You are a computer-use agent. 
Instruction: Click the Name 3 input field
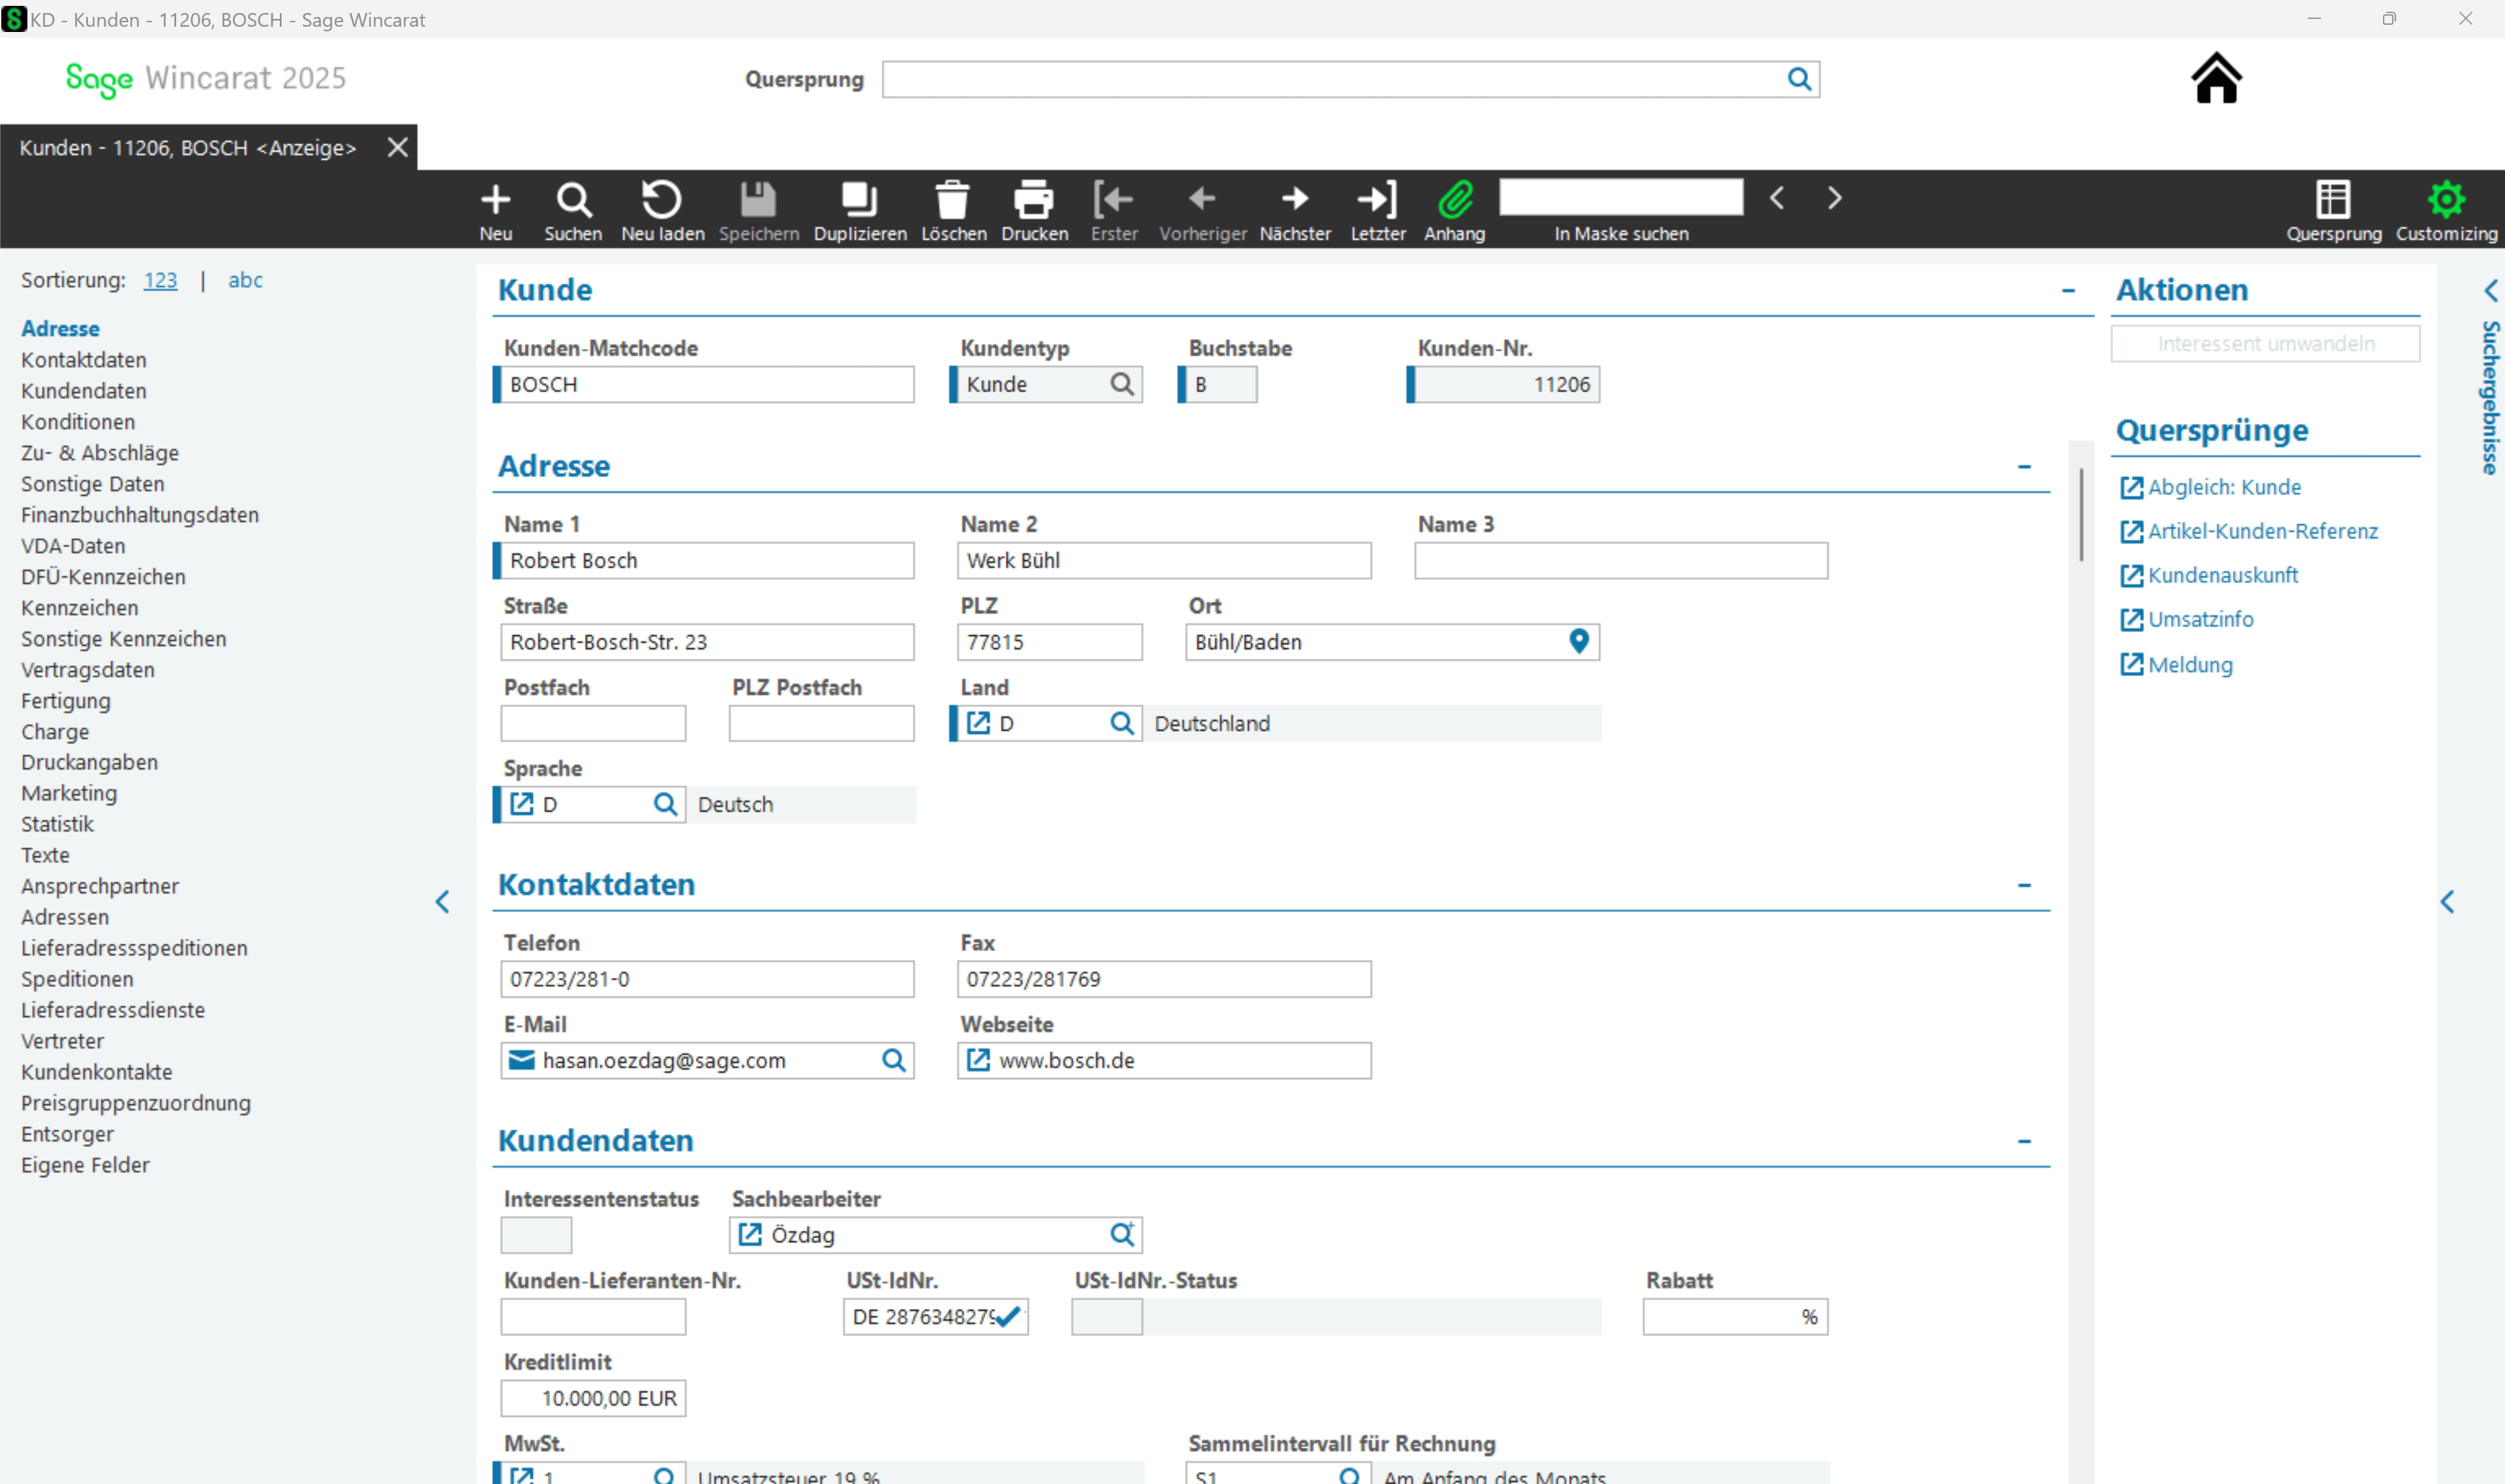(1621, 560)
